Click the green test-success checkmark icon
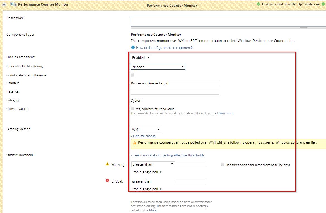The width and height of the screenshot is (326, 213). click(x=259, y=4)
